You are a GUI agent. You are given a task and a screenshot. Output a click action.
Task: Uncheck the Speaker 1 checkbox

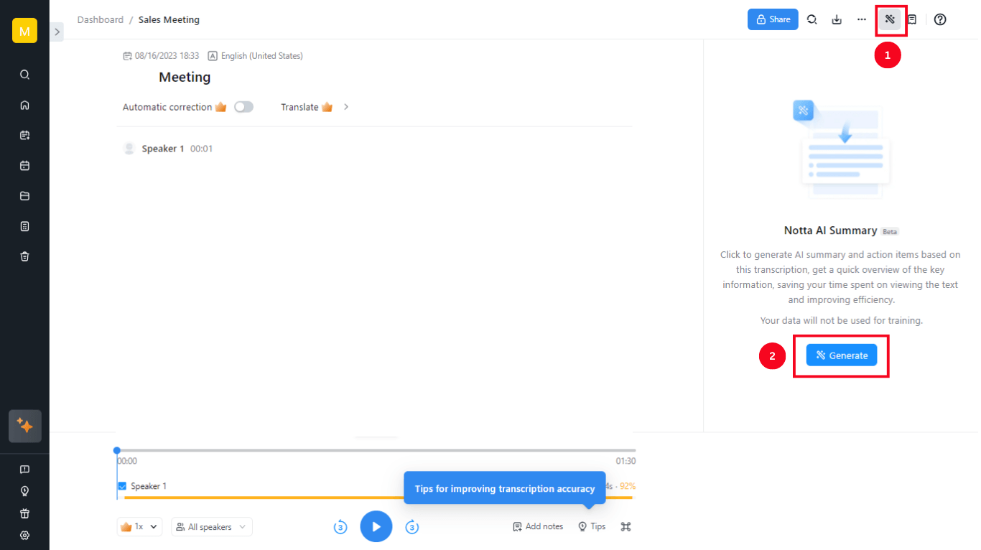[122, 486]
